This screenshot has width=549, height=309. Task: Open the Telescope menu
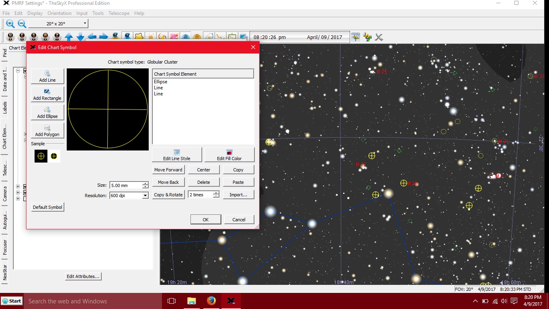(119, 13)
